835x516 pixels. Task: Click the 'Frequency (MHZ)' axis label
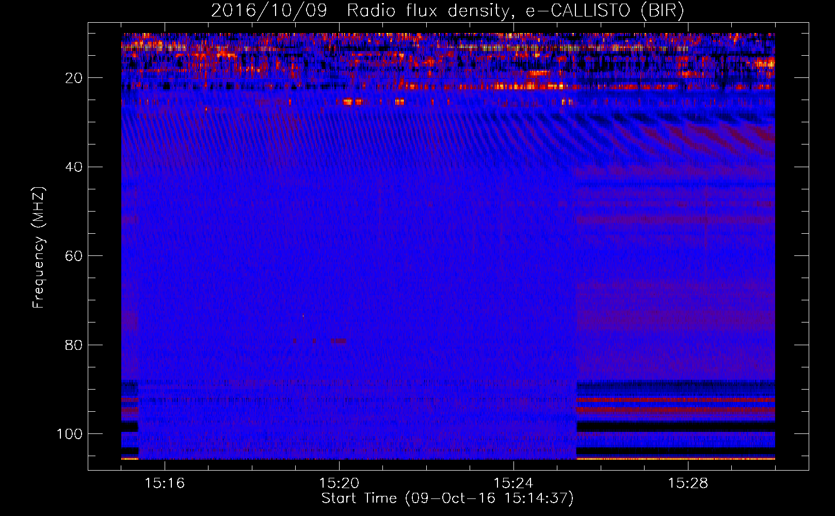pyautogui.click(x=39, y=248)
